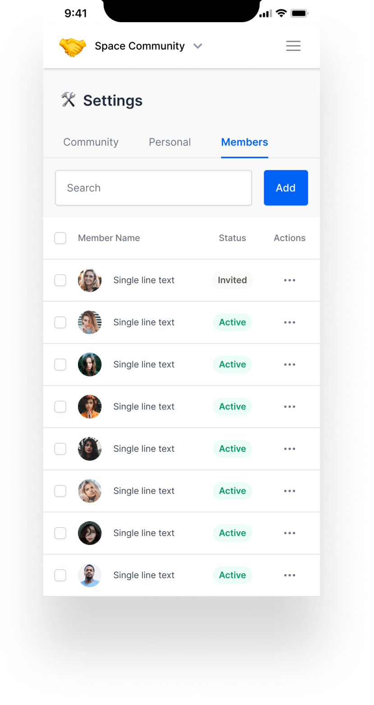Switch to the Community tab
Screen dimensions: 374x705
pos(91,142)
